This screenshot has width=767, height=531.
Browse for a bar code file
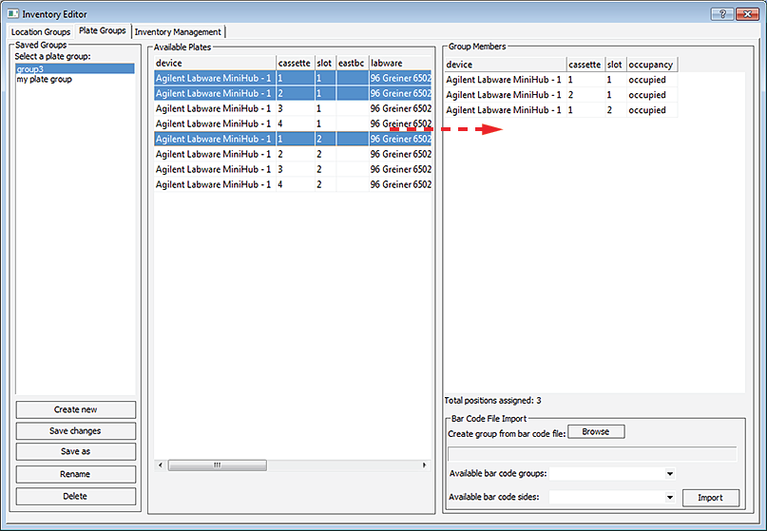click(x=596, y=432)
